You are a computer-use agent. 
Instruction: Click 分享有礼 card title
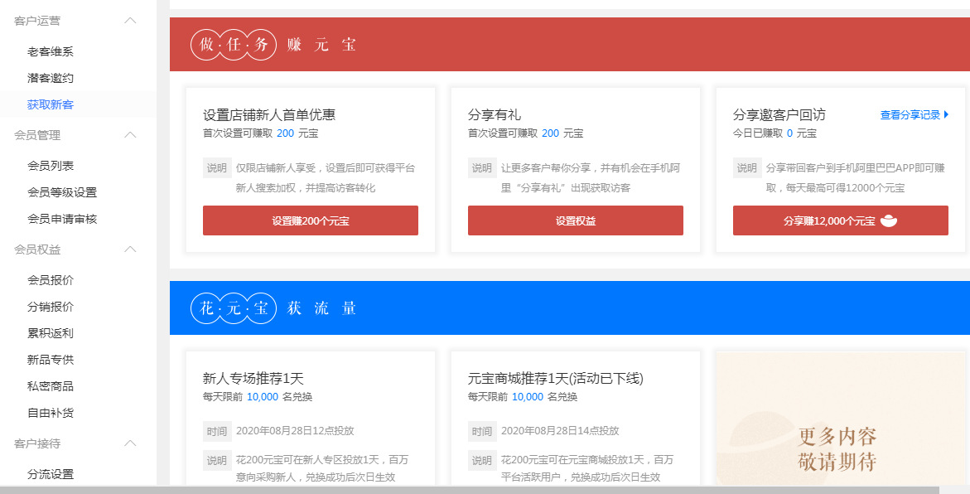point(495,114)
